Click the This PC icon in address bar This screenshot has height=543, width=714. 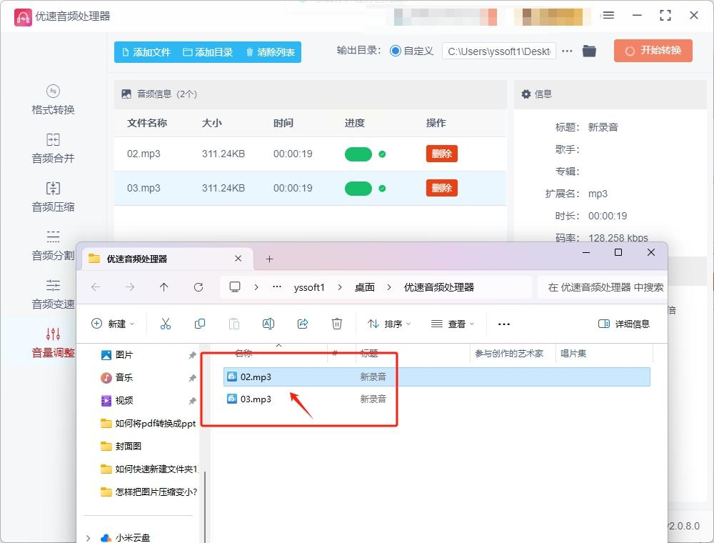pyautogui.click(x=235, y=287)
